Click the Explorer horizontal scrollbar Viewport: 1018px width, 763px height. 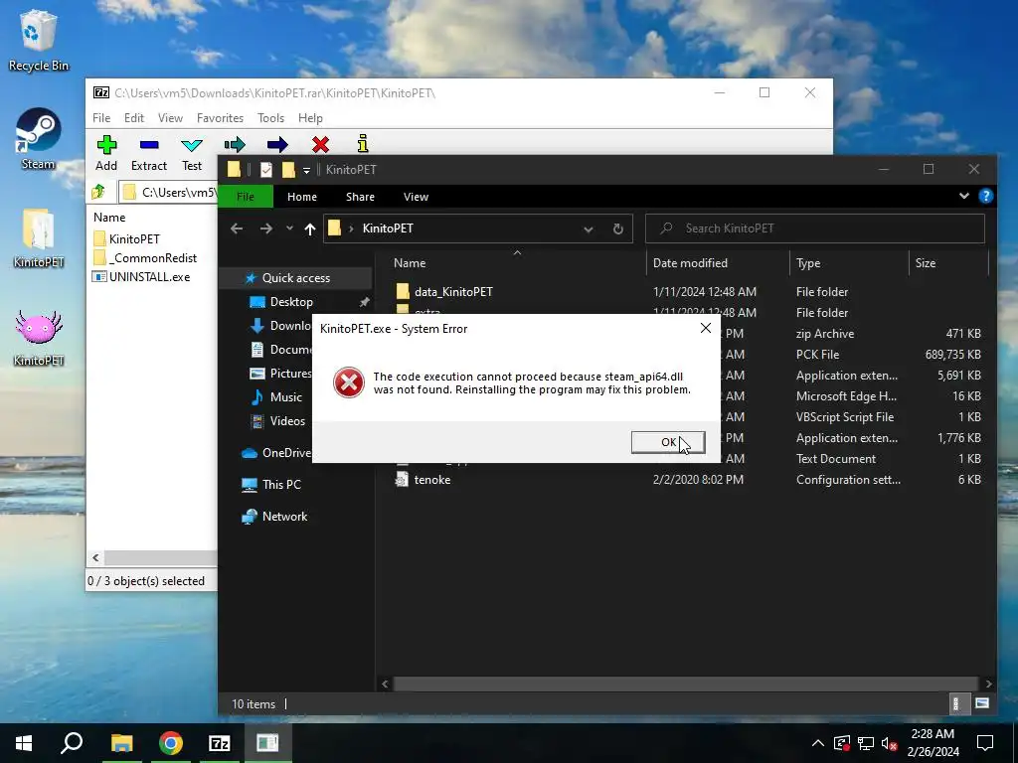click(686, 684)
